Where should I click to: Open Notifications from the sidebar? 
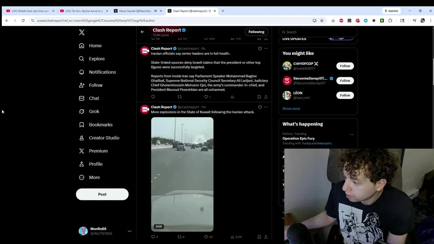point(97,72)
